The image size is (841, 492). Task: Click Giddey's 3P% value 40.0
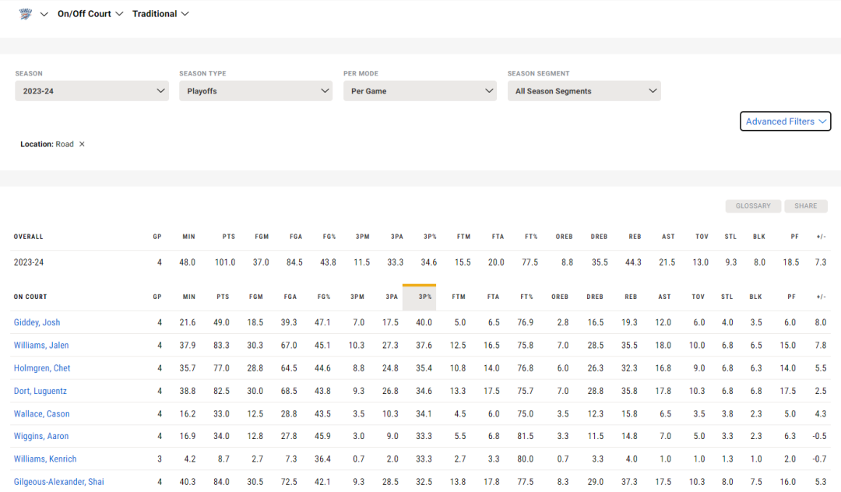coord(424,322)
